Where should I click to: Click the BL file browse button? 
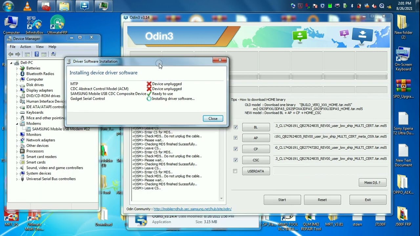pos(256,127)
